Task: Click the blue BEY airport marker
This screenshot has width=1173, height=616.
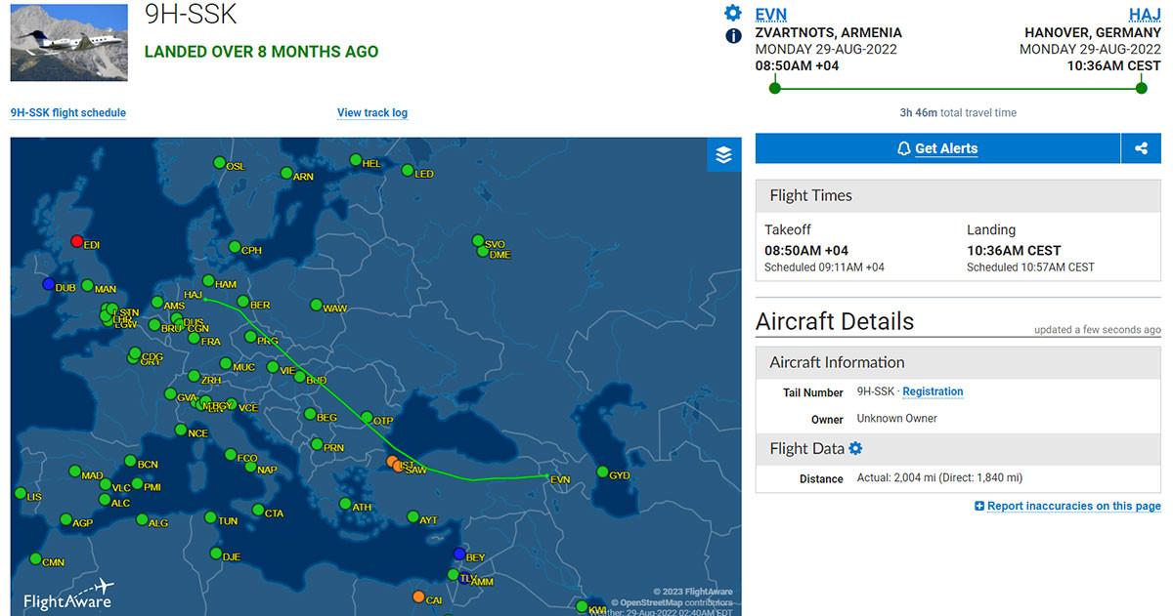Action: point(459,554)
